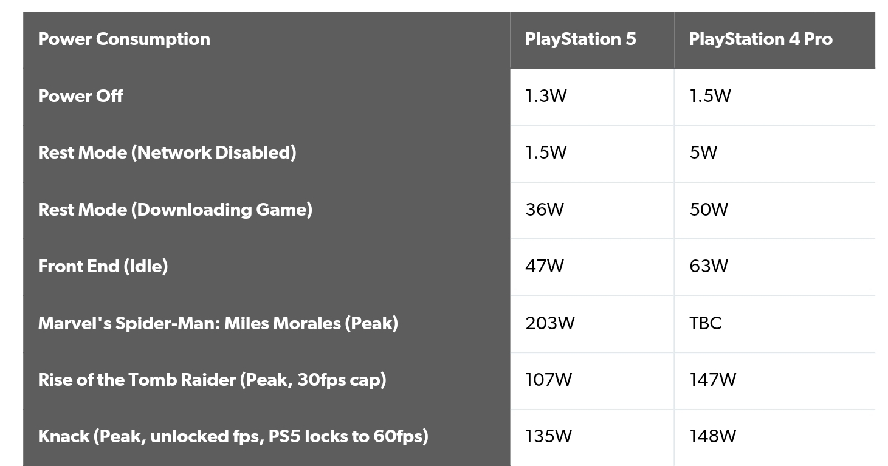Click the 1.3W PlayStation 5 power-off value

(546, 96)
